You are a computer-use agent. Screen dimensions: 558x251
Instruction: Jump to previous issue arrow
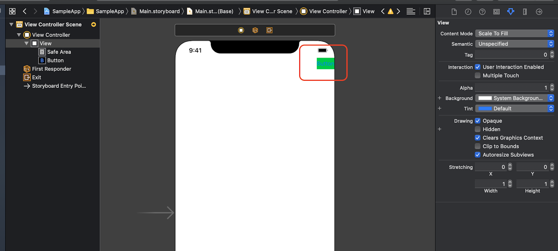[x=383, y=11]
